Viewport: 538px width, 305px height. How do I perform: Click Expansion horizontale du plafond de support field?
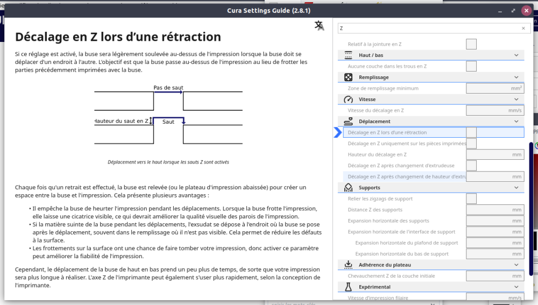[x=495, y=243]
